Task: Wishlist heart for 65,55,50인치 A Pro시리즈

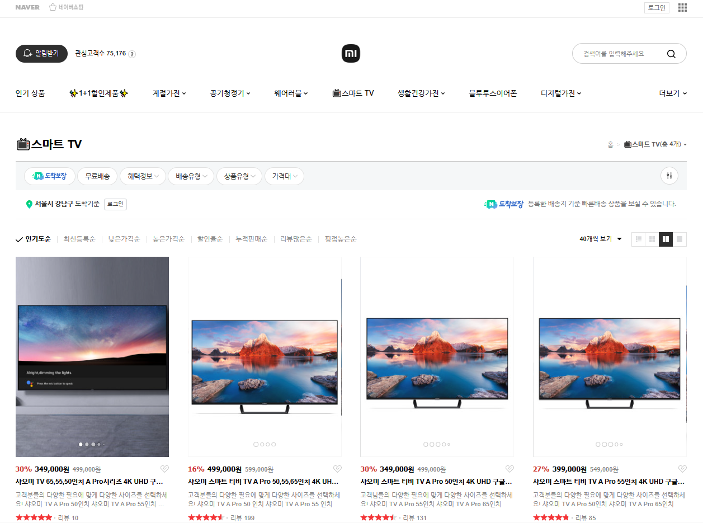Action: pos(164,469)
